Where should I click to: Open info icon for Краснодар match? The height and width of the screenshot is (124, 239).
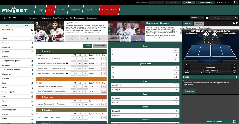(x=67, y=73)
